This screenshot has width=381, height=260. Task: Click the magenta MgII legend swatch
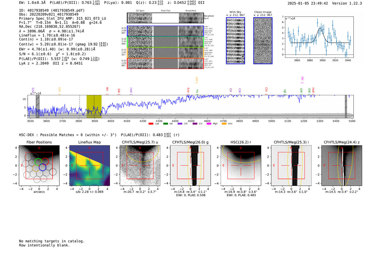[209, 124]
